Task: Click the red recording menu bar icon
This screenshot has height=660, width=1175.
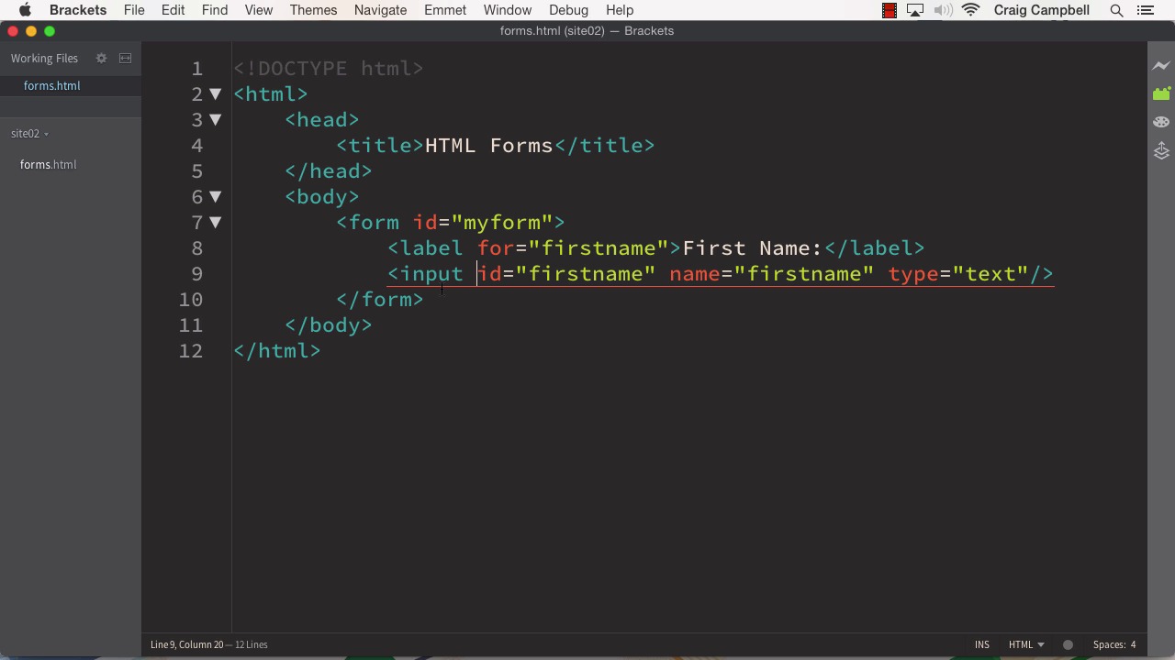Action: [x=889, y=10]
